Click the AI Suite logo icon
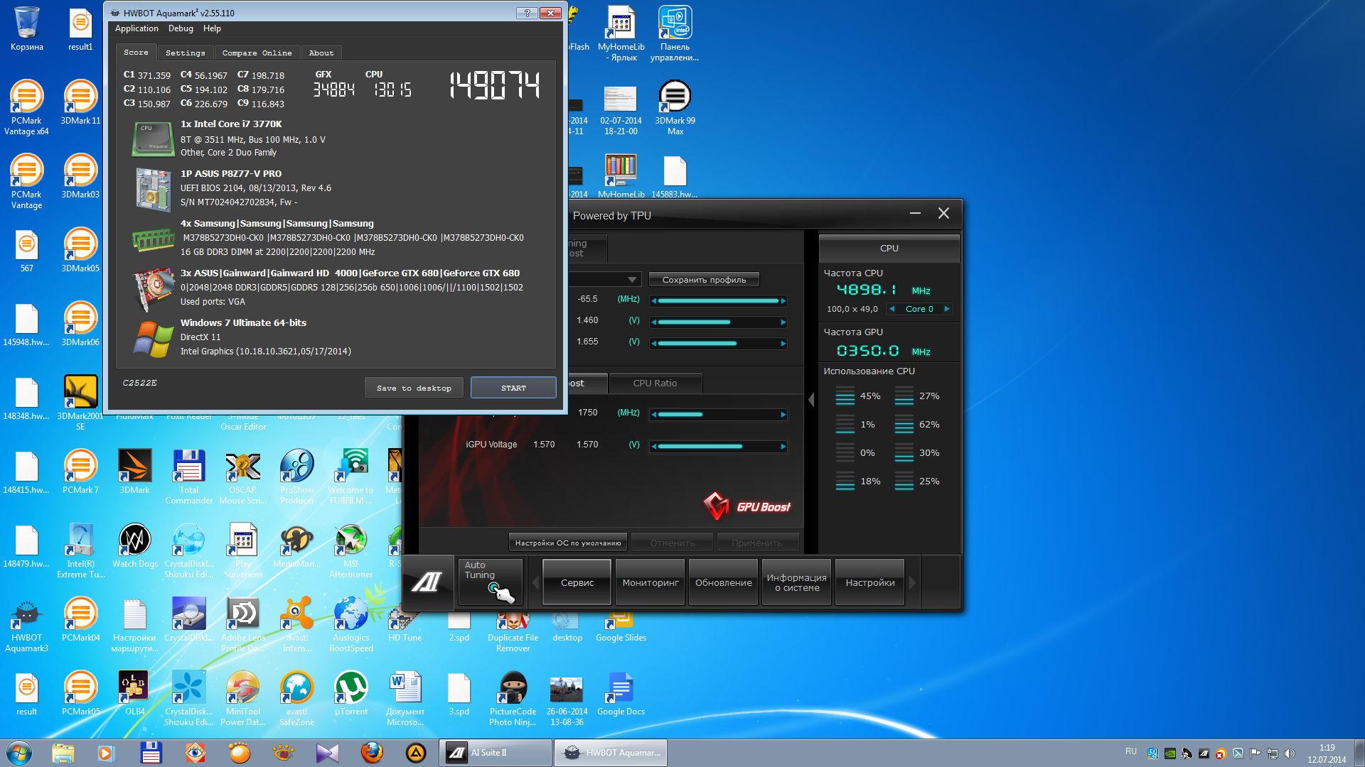Screen dimensions: 1365x767 pos(427,582)
